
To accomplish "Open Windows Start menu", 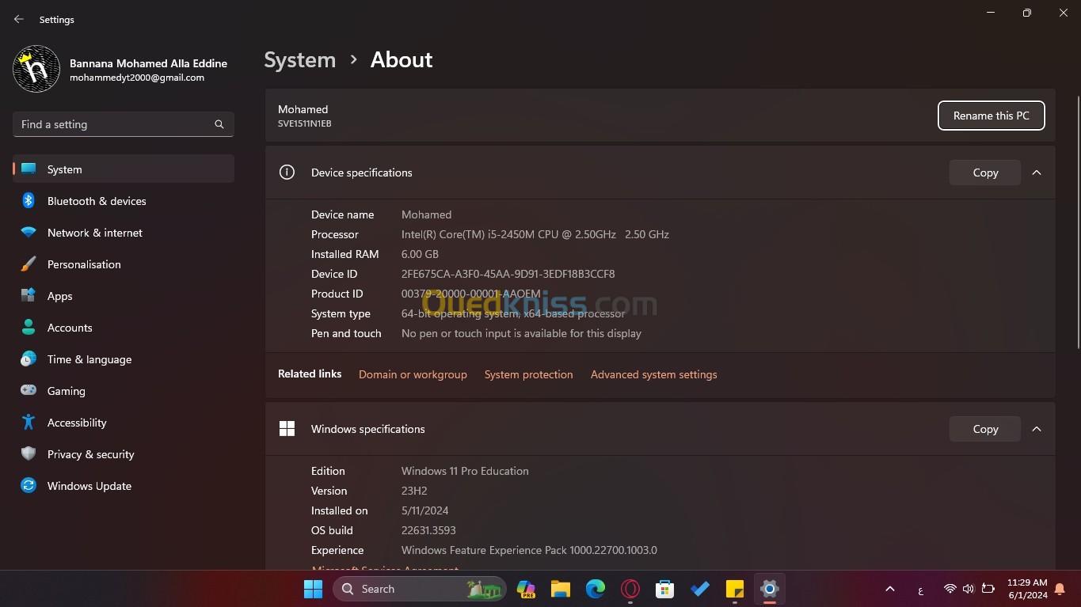I will tap(314, 589).
